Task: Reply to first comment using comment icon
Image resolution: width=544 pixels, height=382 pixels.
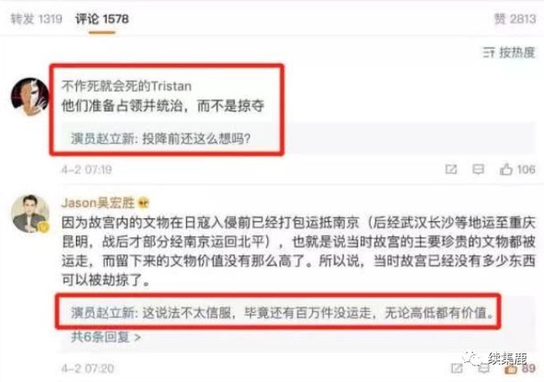Action: (x=478, y=169)
